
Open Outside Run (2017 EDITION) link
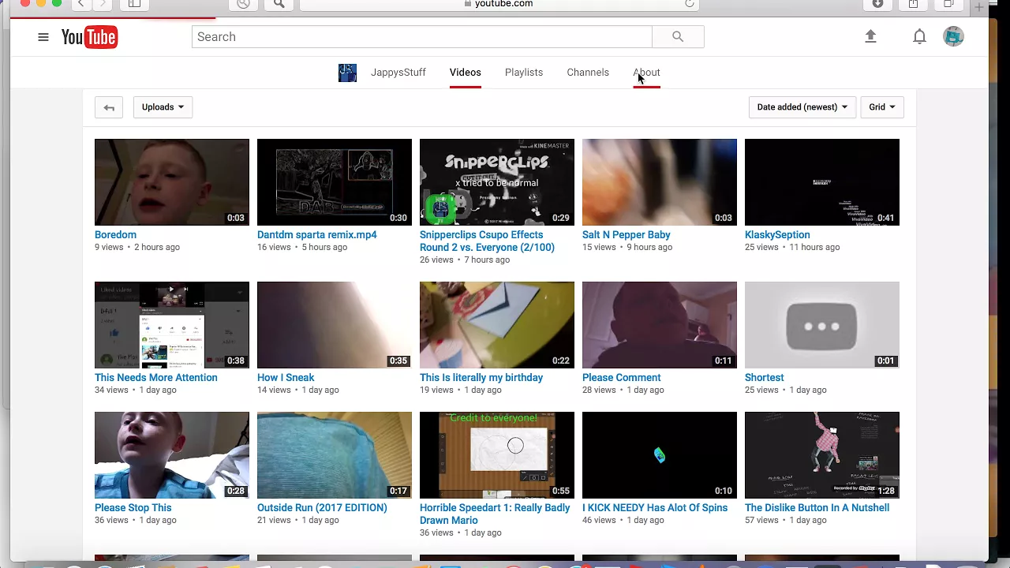click(x=322, y=508)
